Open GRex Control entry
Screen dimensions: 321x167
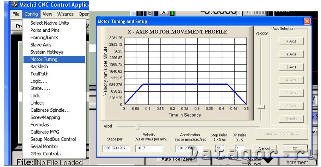(54, 154)
